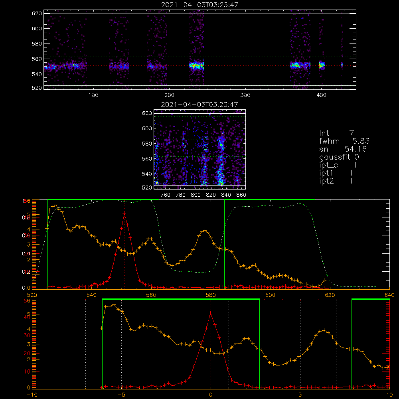
Task: Click x-axis label -5 on bottom plot
Action: click(x=121, y=395)
